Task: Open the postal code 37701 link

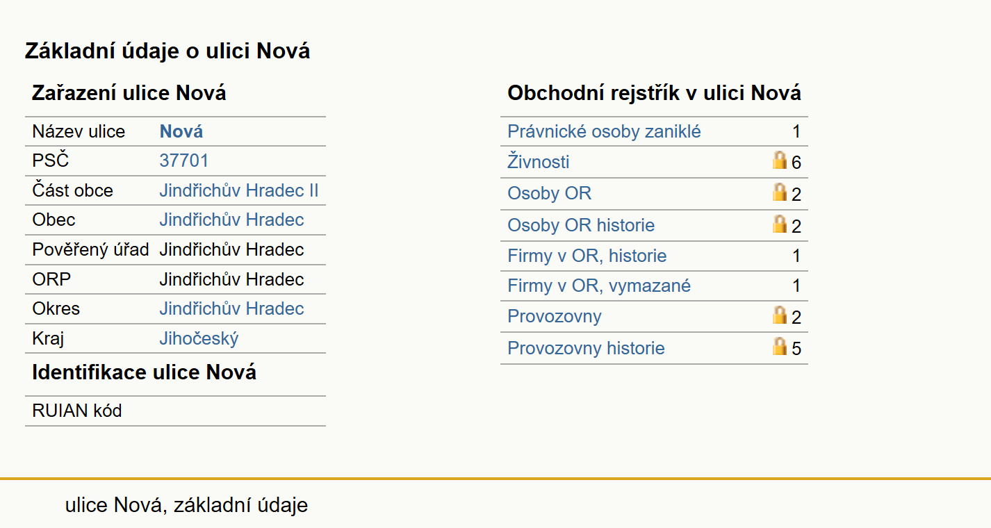Action: (184, 160)
